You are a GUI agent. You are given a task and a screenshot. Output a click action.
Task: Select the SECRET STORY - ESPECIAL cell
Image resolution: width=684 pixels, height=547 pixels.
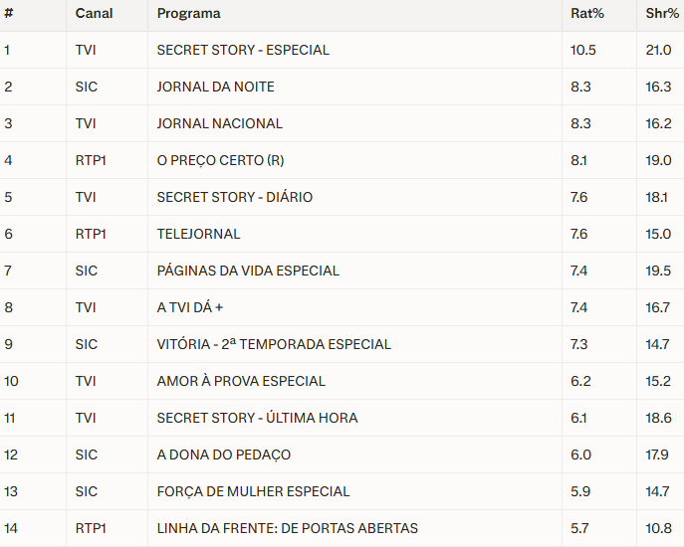click(243, 50)
